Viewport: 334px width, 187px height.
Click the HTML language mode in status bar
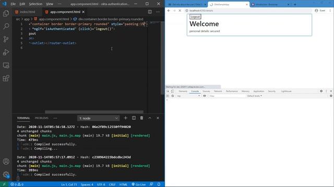coord(123,184)
